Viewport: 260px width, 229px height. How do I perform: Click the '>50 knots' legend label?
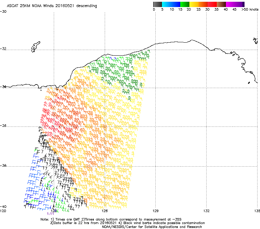[250, 10]
